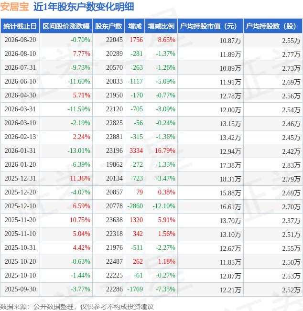The height and width of the screenshot is (311, 303).
Task: Click the 近1年股东户数变化明细 title
Action: (x=84, y=7)
